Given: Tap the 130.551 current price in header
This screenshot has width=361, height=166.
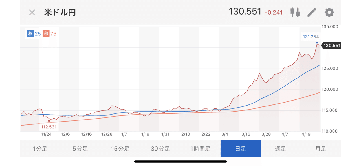Looking at the screenshot, I should click(x=245, y=12).
